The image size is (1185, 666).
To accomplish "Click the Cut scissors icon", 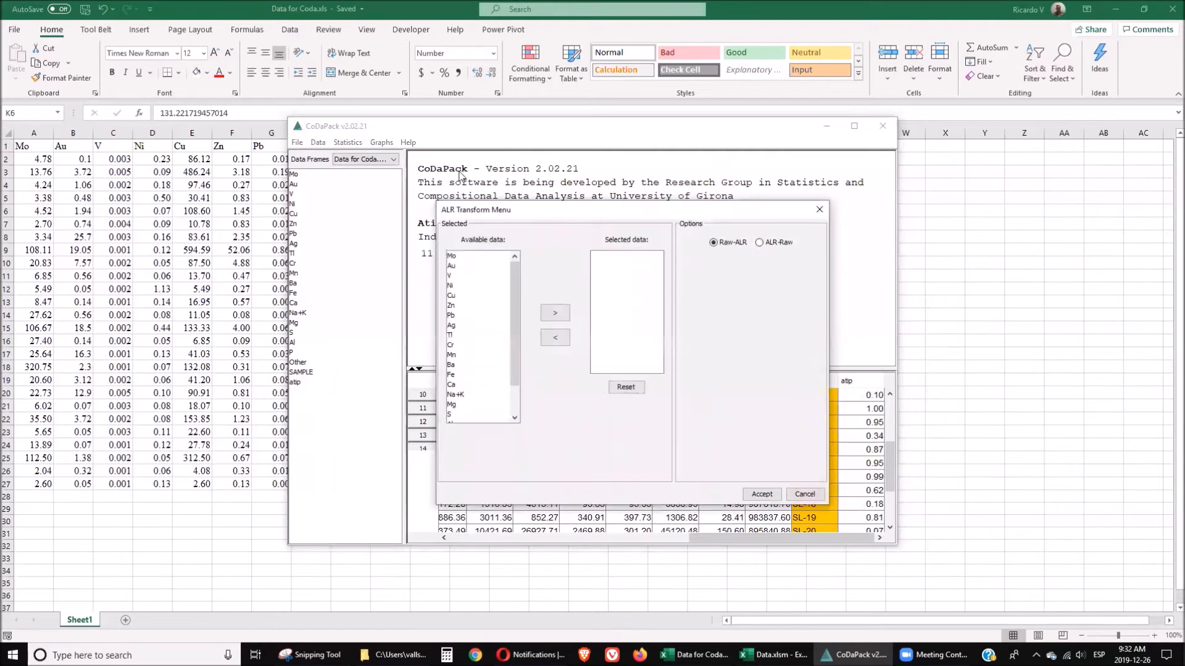I will [36, 48].
